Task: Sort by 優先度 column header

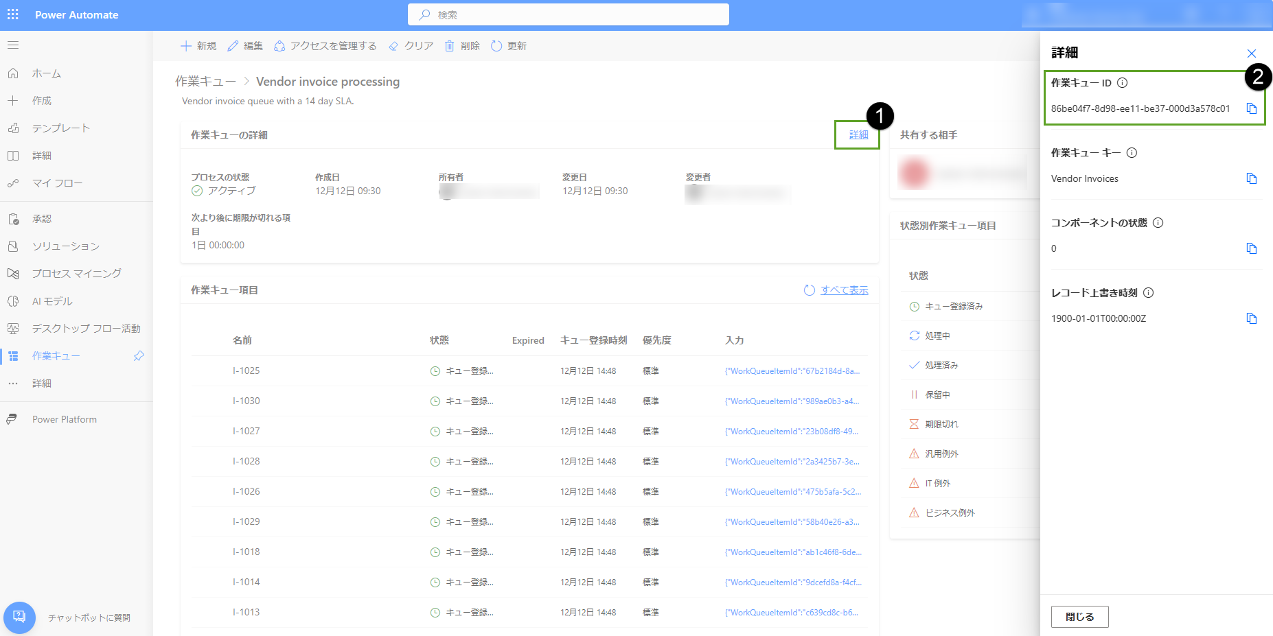Action: coord(656,340)
